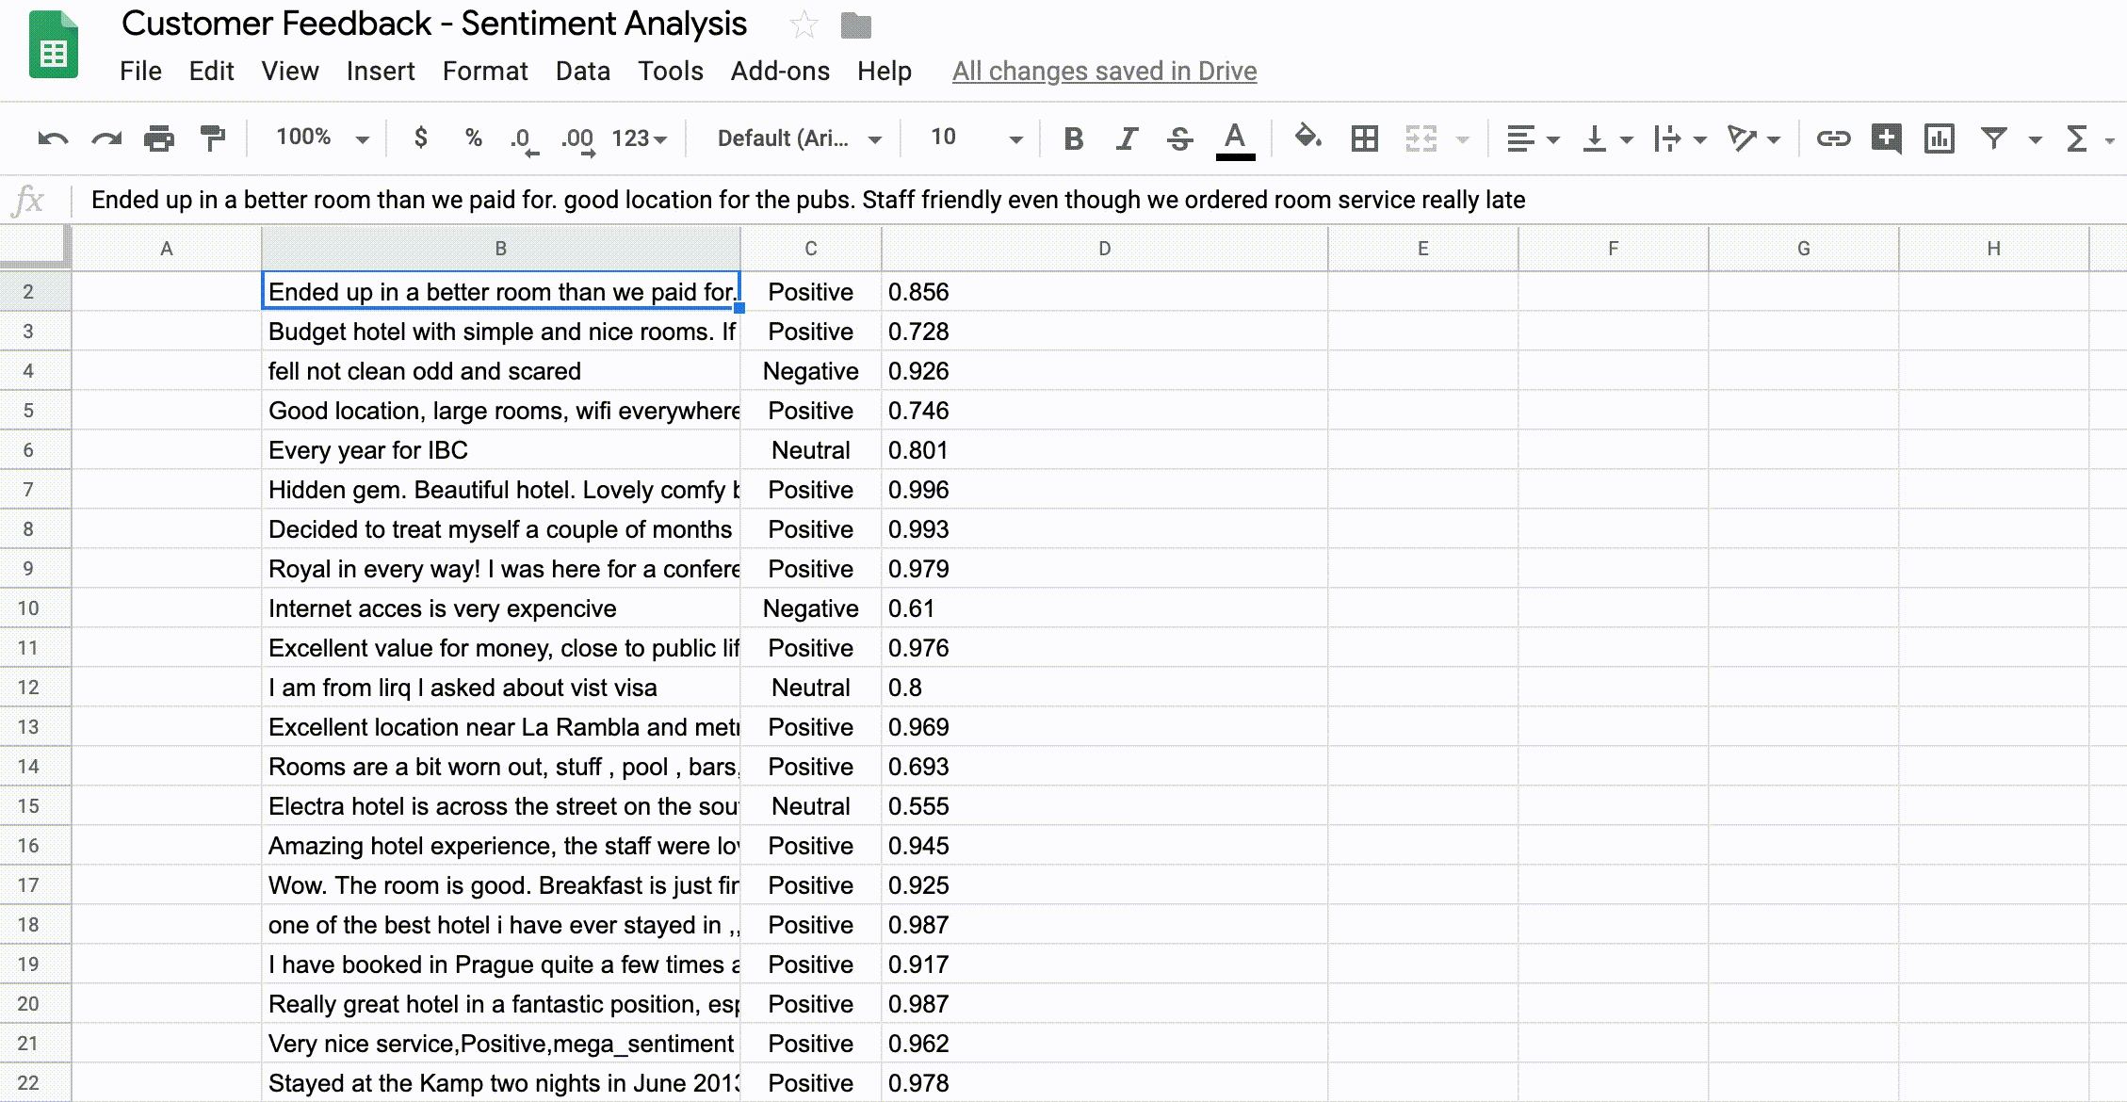The image size is (2127, 1102).
Task: Open the fill color bucket
Action: coord(1307,138)
